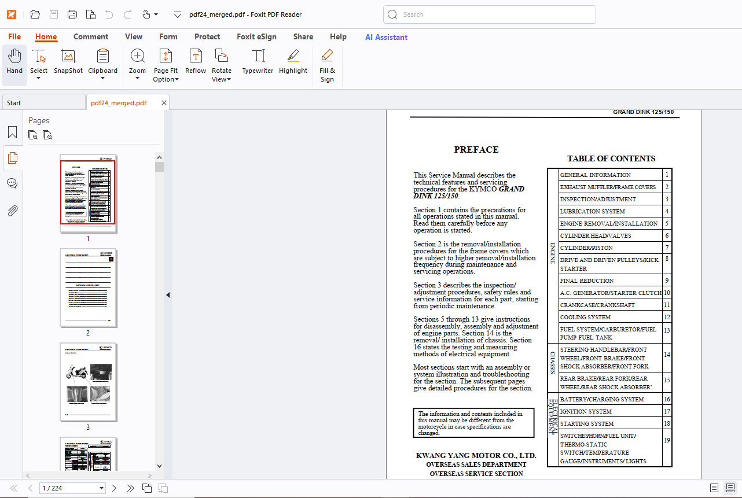Click the thumbnail panel scroll up arrow
The height and width of the screenshot is (498, 742).
click(159, 157)
